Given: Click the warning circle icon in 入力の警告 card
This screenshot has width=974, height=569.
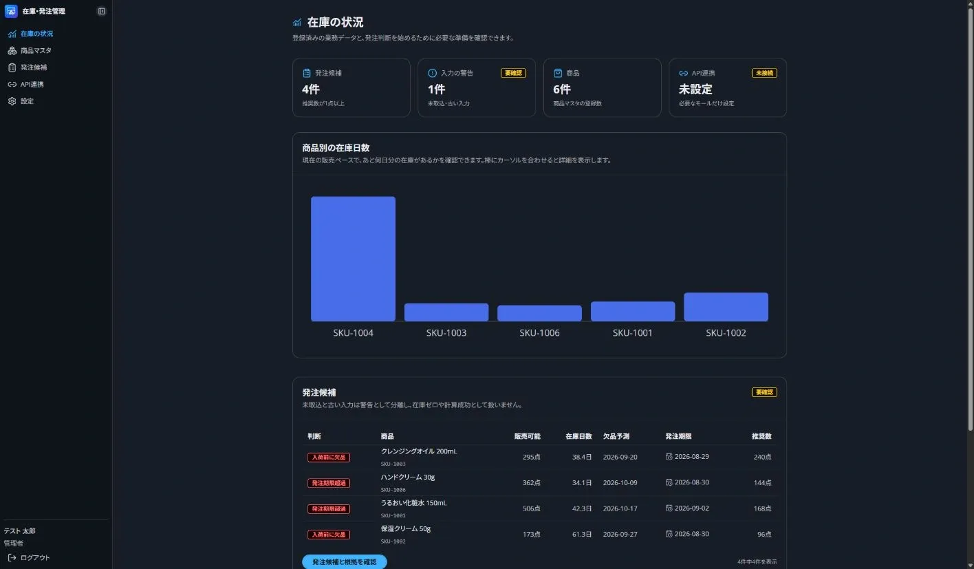Looking at the screenshot, I should 432,73.
